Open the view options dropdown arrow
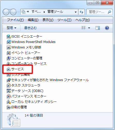This screenshot has height=130, width=115. point(89,28)
